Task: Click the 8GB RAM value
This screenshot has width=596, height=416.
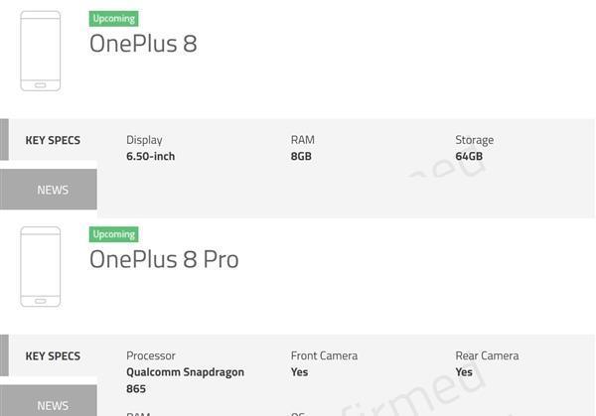Action: (301, 156)
